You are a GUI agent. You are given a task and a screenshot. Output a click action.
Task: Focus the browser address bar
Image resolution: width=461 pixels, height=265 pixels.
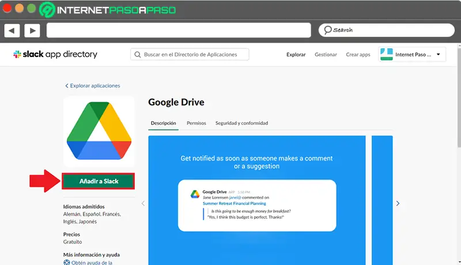tap(179, 30)
